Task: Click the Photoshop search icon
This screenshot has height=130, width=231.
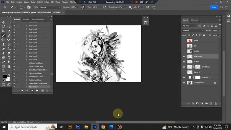Action: pos(222,7)
